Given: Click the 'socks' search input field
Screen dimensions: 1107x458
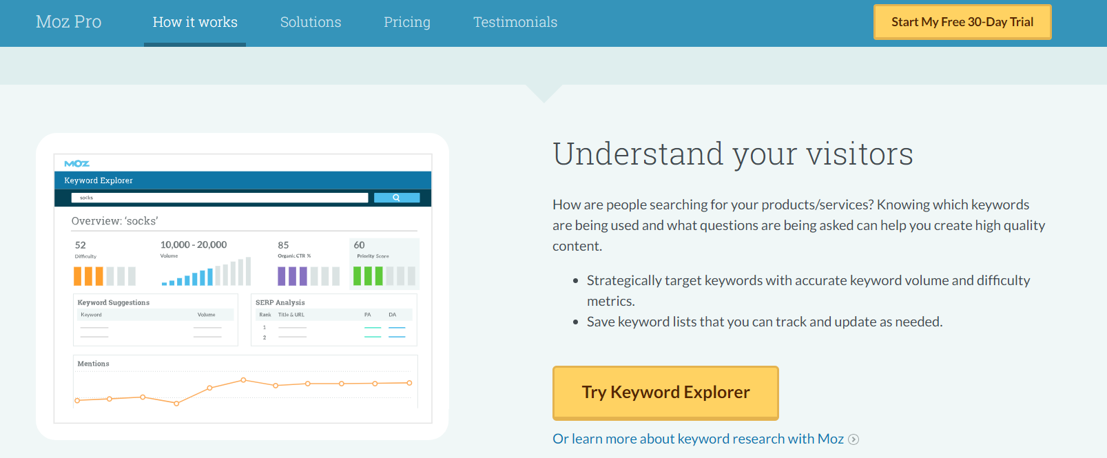Looking at the screenshot, I should [220, 198].
